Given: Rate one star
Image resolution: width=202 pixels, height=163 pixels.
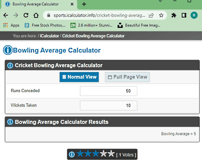Looking at the screenshot, I should click(80, 154).
